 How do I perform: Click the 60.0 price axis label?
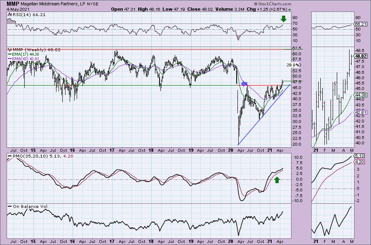coord(297,54)
